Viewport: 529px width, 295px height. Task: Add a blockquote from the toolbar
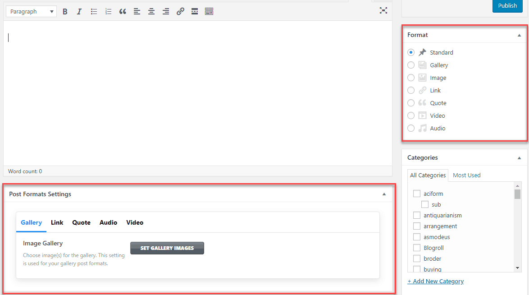pyautogui.click(x=123, y=12)
